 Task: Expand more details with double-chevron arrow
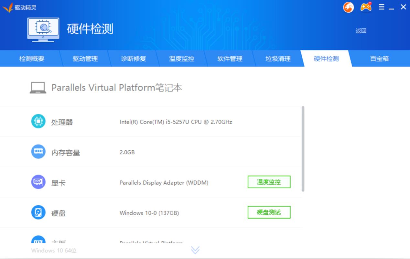[195, 250]
